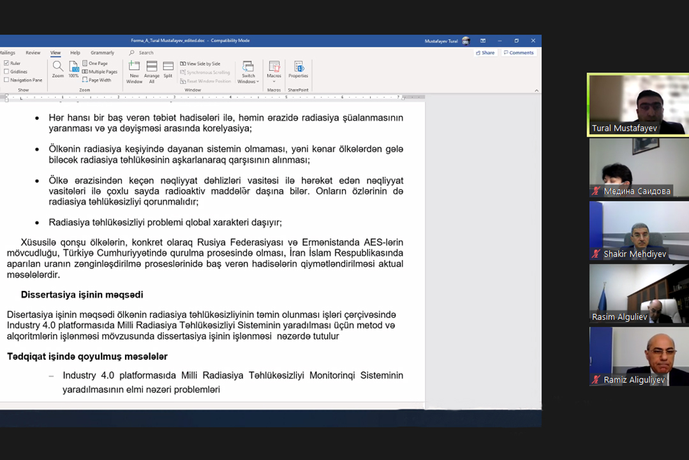The width and height of the screenshot is (689, 460).
Task: Open the Comments panel
Action: (x=519, y=52)
